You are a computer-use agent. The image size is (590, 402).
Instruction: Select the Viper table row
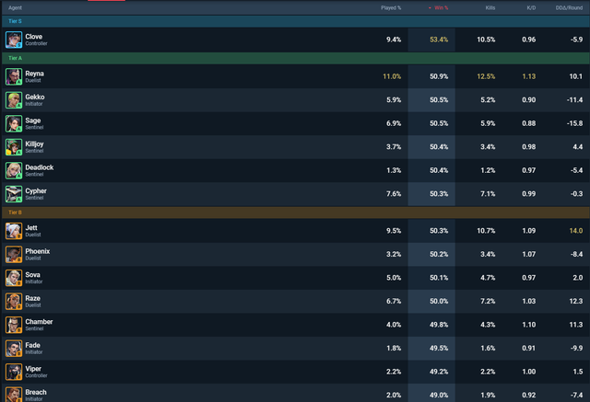point(296,372)
